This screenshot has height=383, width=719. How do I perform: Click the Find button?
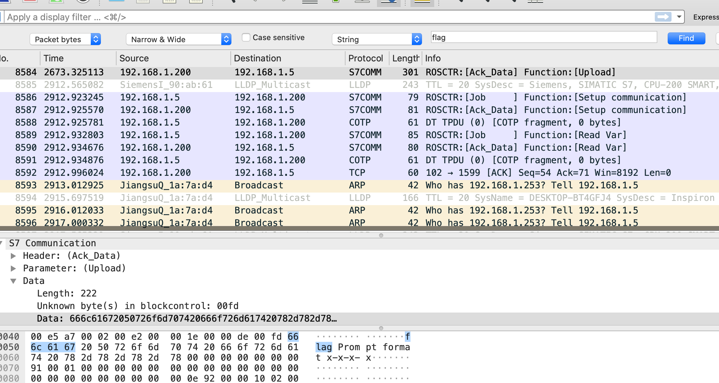(x=686, y=38)
